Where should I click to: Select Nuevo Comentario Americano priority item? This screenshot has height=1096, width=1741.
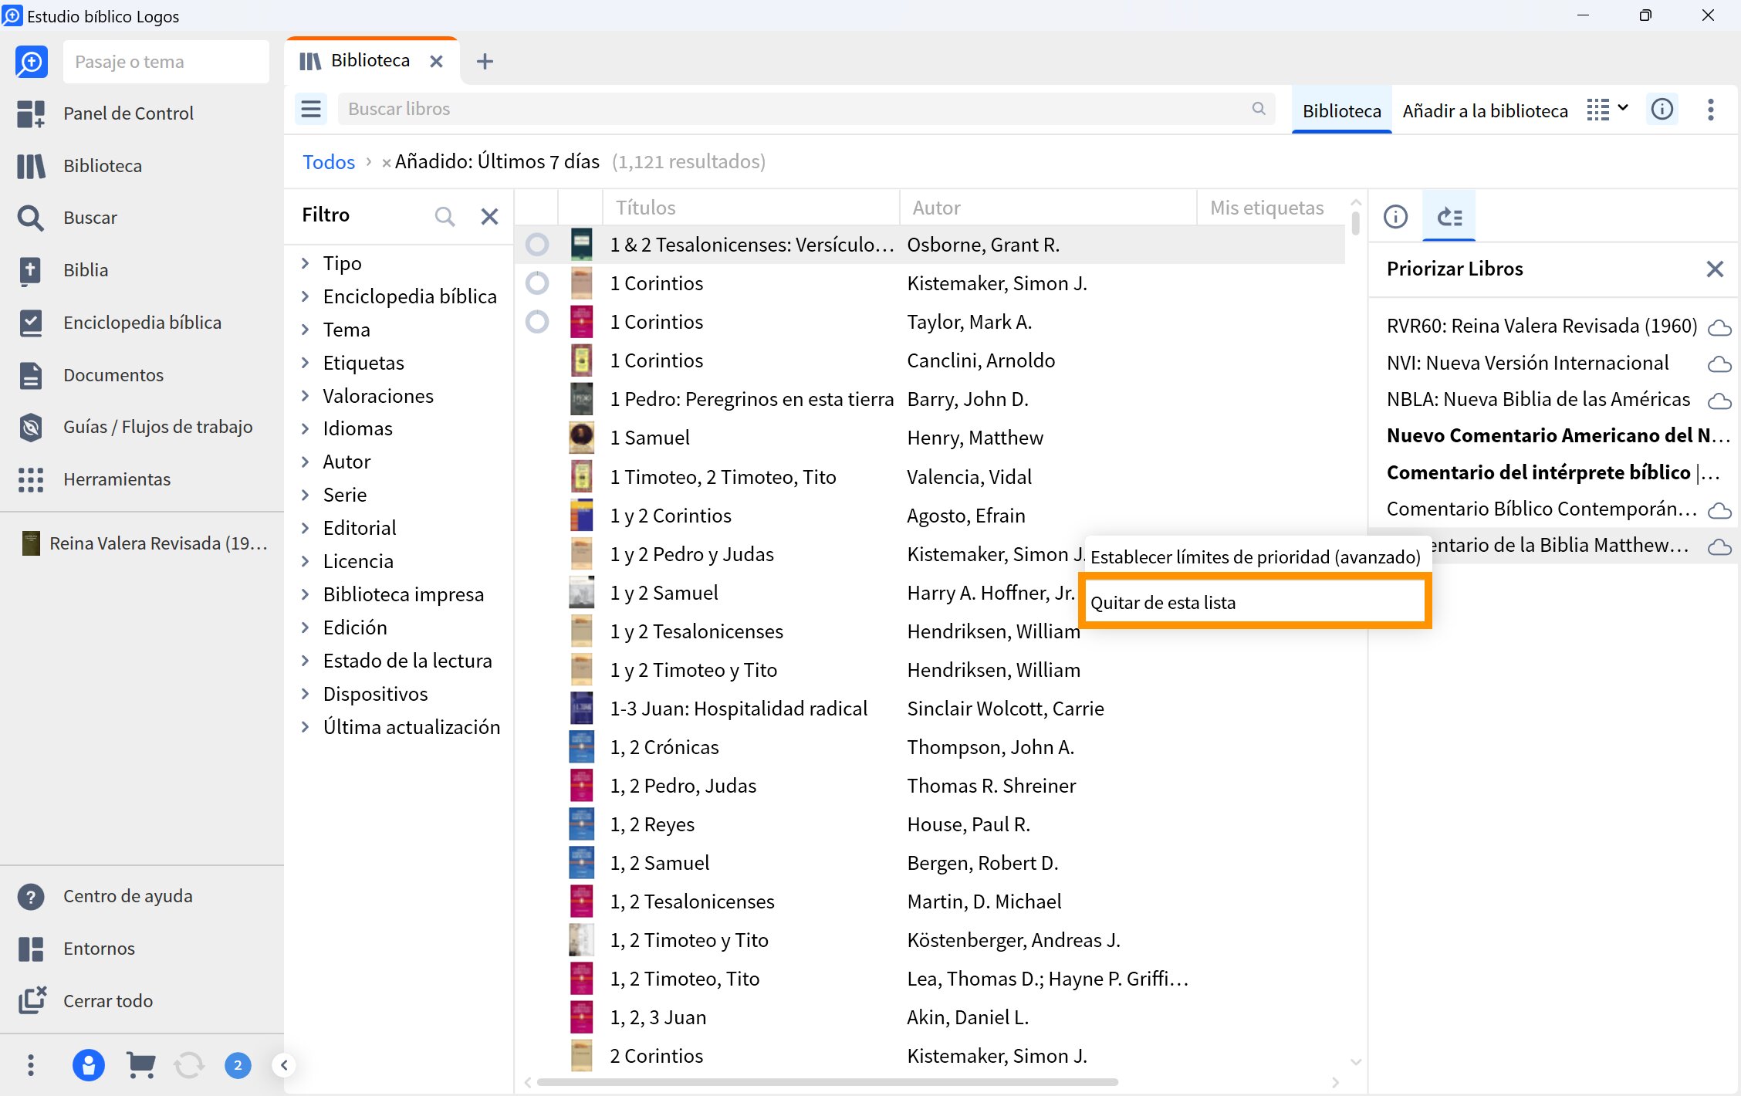pyautogui.click(x=1557, y=435)
